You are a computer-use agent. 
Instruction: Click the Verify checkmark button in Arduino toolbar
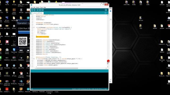[32, 10]
